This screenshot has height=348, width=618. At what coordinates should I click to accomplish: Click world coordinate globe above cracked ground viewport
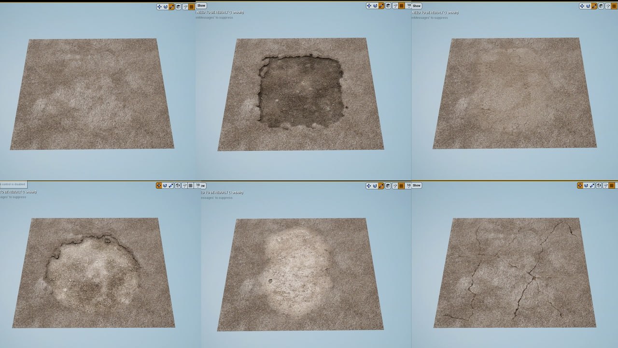pyautogui.click(x=599, y=185)
